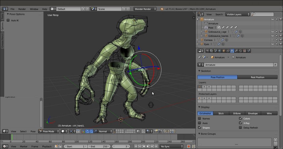
Task: Select Pose Position button
Action: coord(218,77)
